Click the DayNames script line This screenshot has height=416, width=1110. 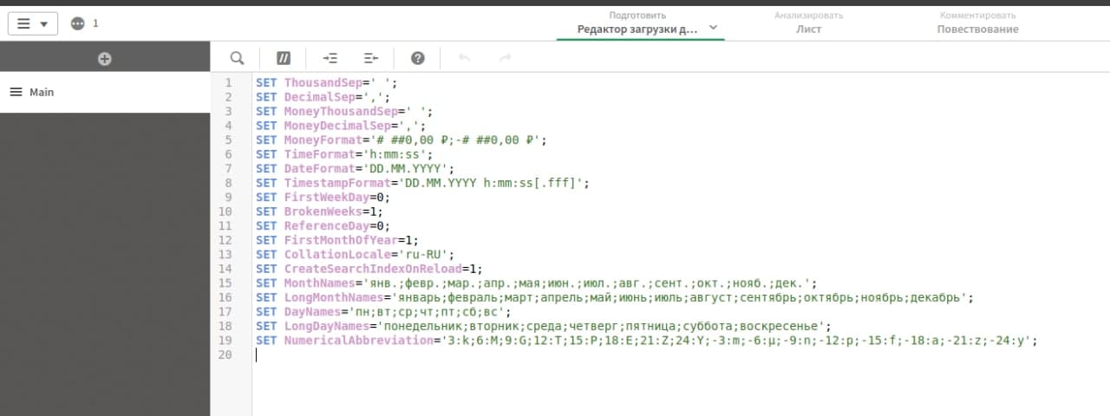[x=383, y=312]
